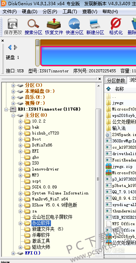136x263 pixels.
Task: Open the 帮助(H) menu
Action: click(110, 12)
